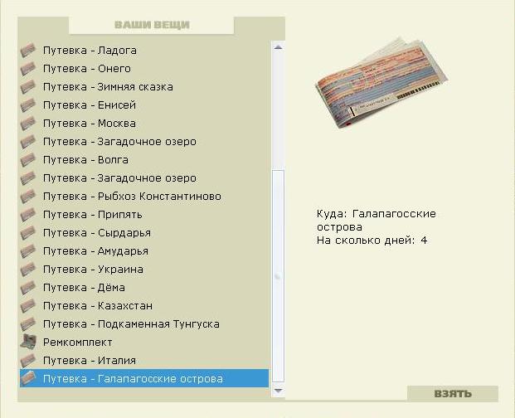The width and height of the screenshot is (515, 418).
Task: Select the highlighted Путевка - Галапагосские острова item
Action: (144, 378)
